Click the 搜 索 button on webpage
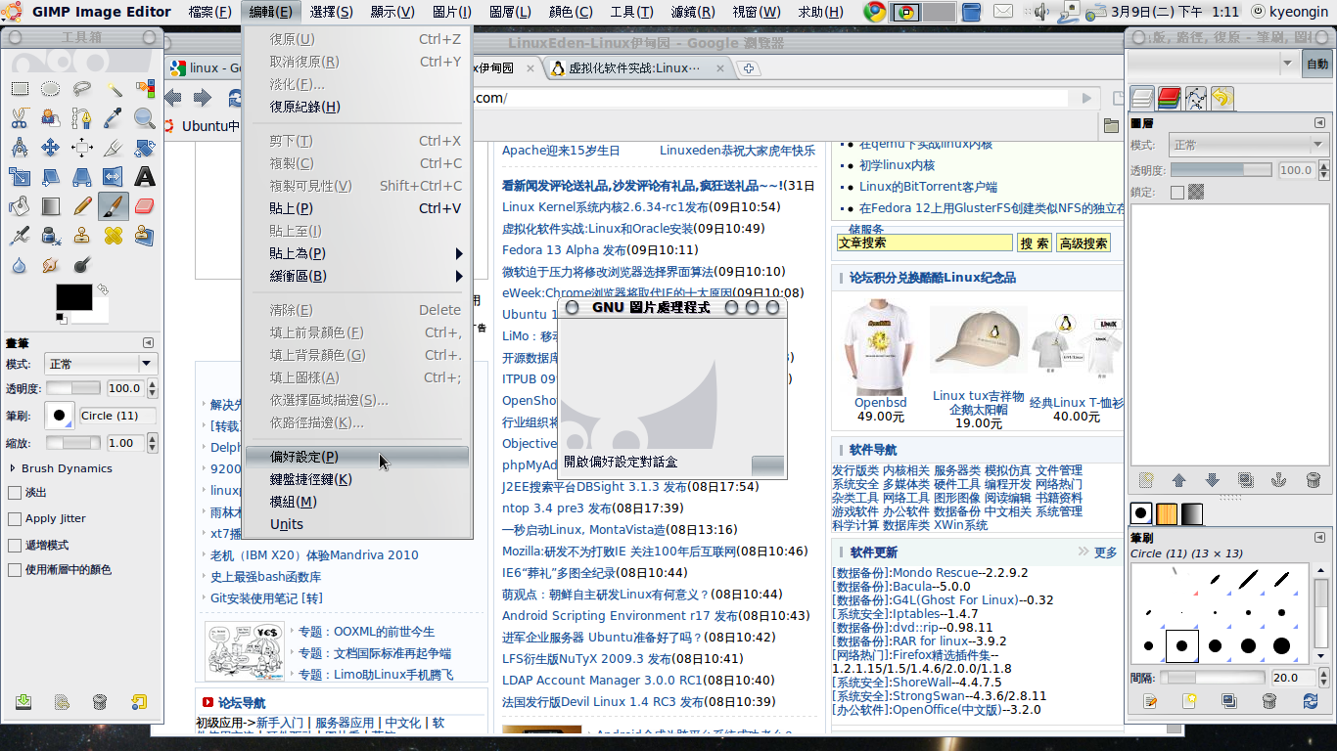1337x751 pixels. 1034,243
